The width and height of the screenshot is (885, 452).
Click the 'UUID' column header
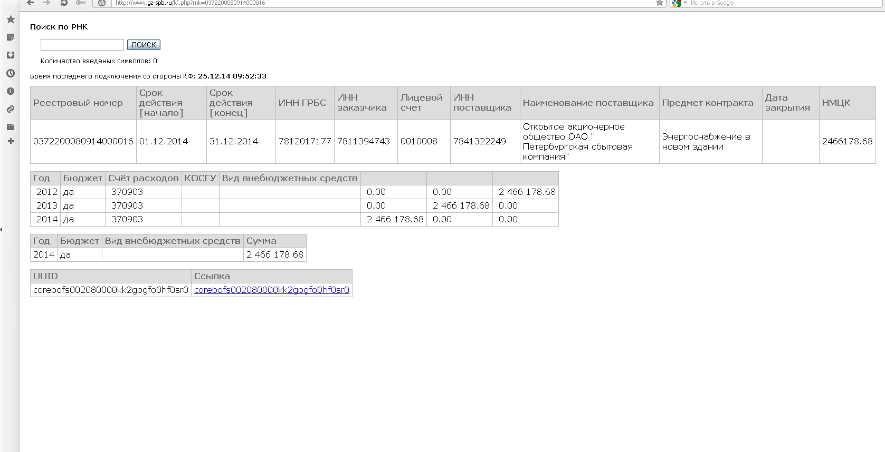point(111,276)
